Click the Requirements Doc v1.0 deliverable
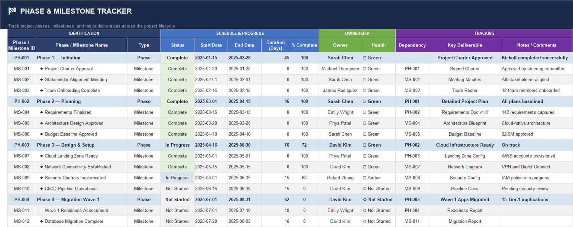This screenshot has height=227, width=573. 465,112
